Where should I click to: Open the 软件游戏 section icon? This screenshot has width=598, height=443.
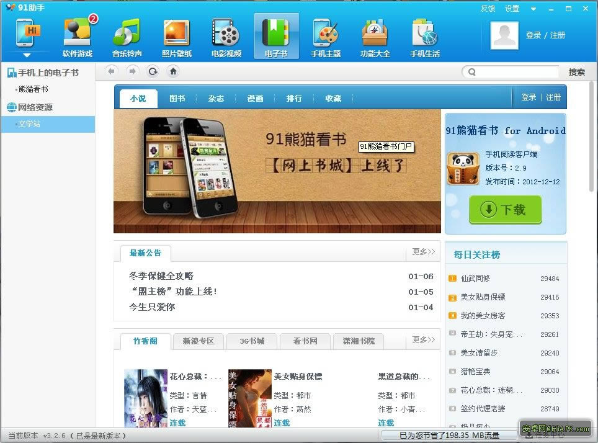click(x=78, y=37)
